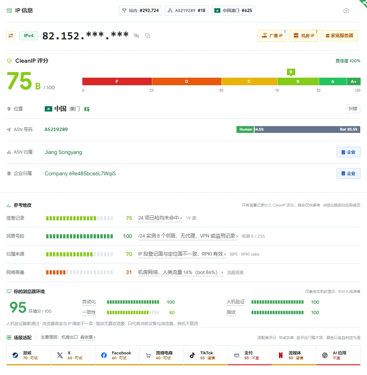Click the Macau flag beside 中国
Viewport: 367px width, 375px height.
[49, 109]
